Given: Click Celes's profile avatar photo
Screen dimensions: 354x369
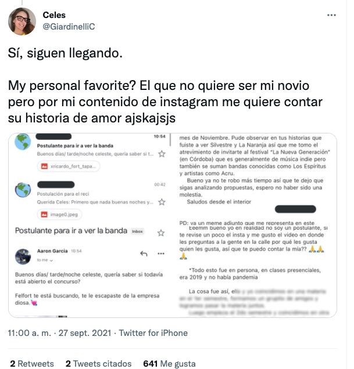Looking at the screenshot, I should (x=22, y=22).
